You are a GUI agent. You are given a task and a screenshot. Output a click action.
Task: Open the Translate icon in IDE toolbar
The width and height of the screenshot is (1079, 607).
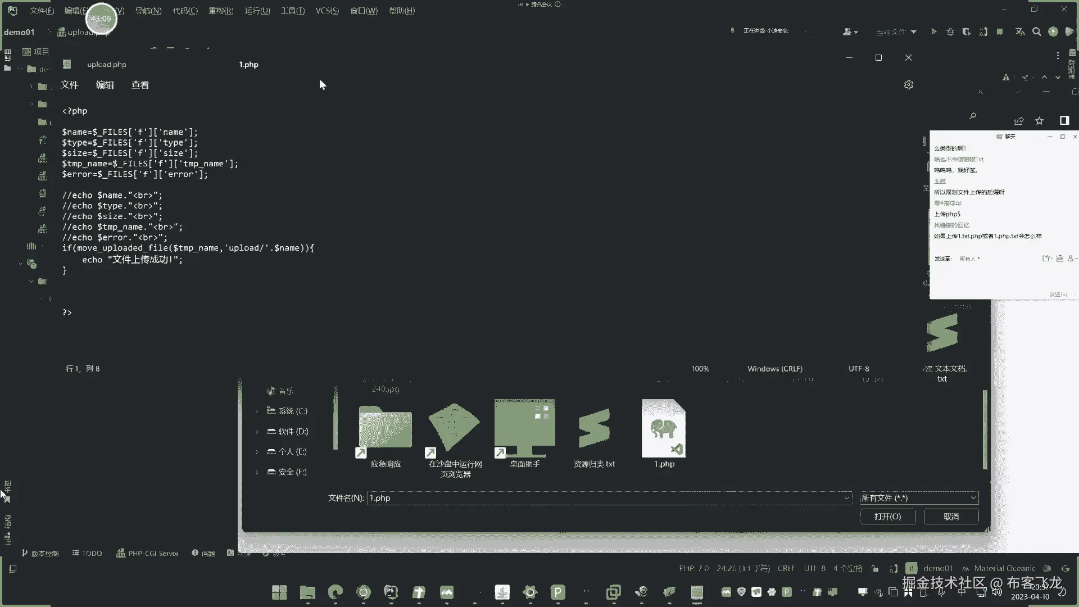(1020, 32)
